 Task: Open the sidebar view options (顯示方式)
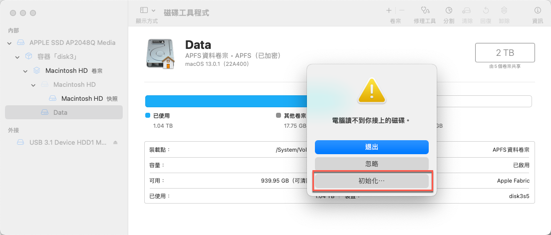[147, 15]
